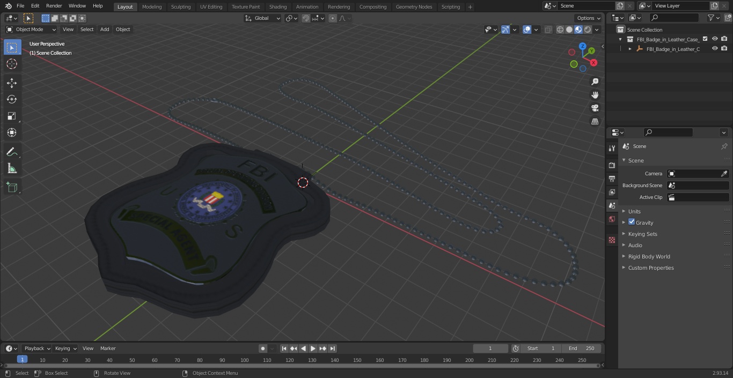Open the viewport Select menu

pos(87,29)
